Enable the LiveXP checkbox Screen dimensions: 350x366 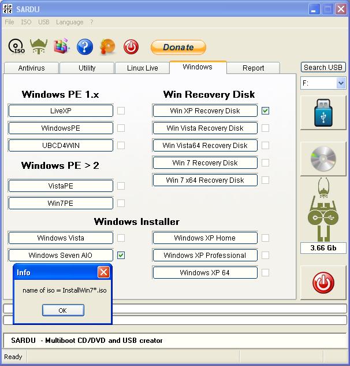tap(121, 110)
